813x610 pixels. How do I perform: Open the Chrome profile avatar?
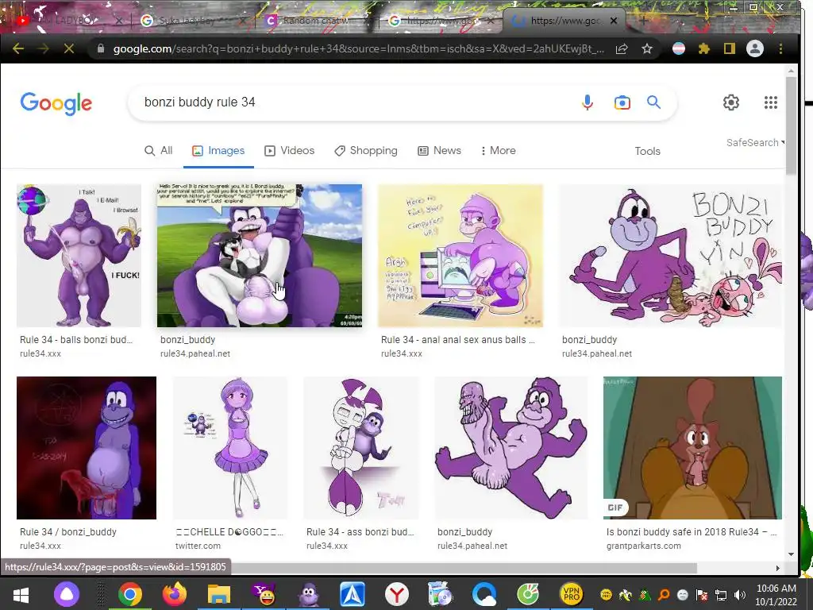(755, 48)
